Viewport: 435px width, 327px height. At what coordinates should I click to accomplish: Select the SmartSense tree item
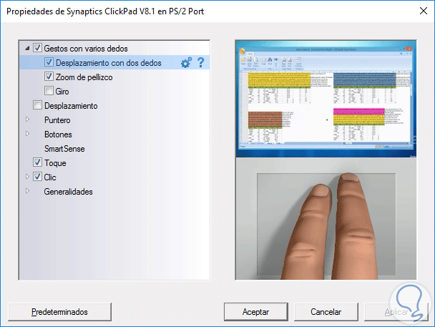point(64,149)
